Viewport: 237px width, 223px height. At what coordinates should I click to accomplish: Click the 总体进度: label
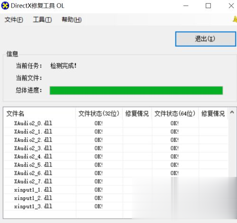[x=29, y=90]
